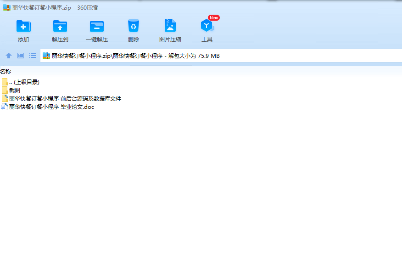
Task: Switch to the icon view mode button
Action: pyautogui.click(x=21, y=56)
